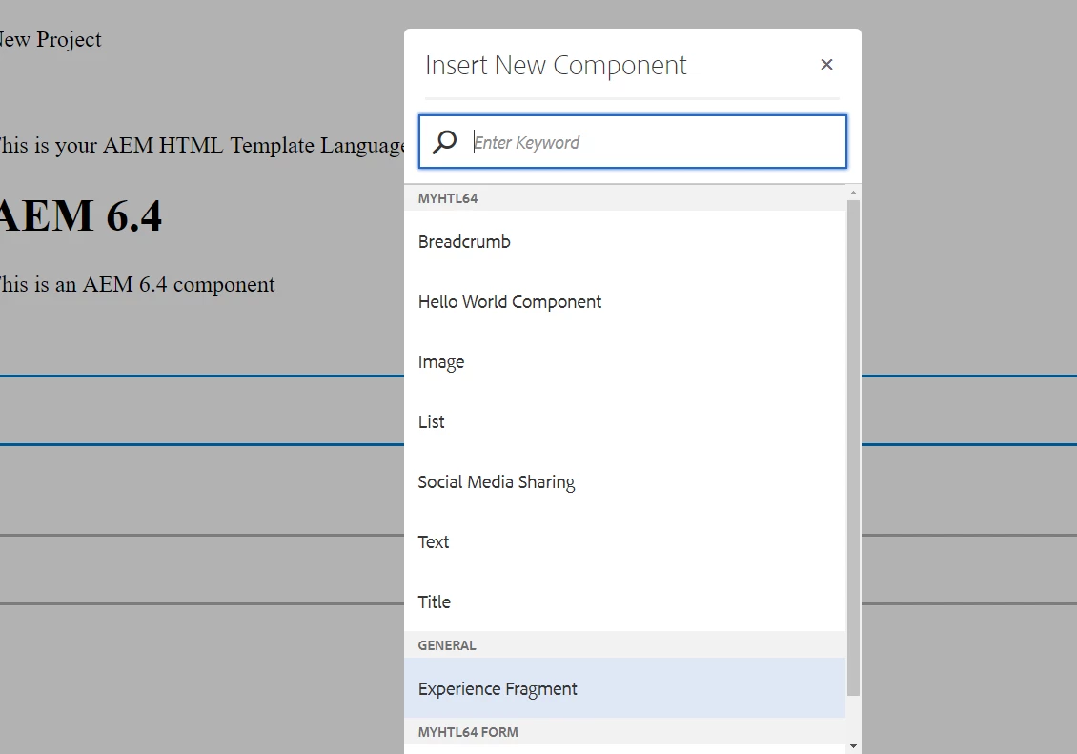
Task: Click the search magnifier icon
Action: [x=444, y=142]
